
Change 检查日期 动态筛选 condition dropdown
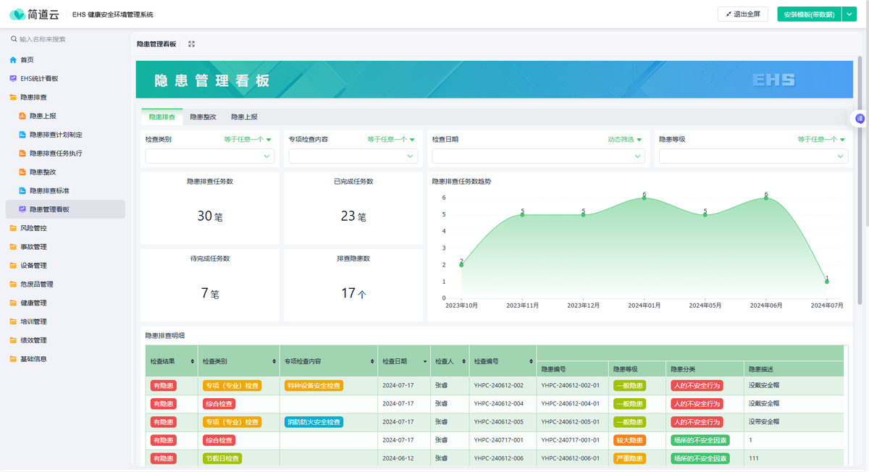pyautogui.click(x=625, y=139)
